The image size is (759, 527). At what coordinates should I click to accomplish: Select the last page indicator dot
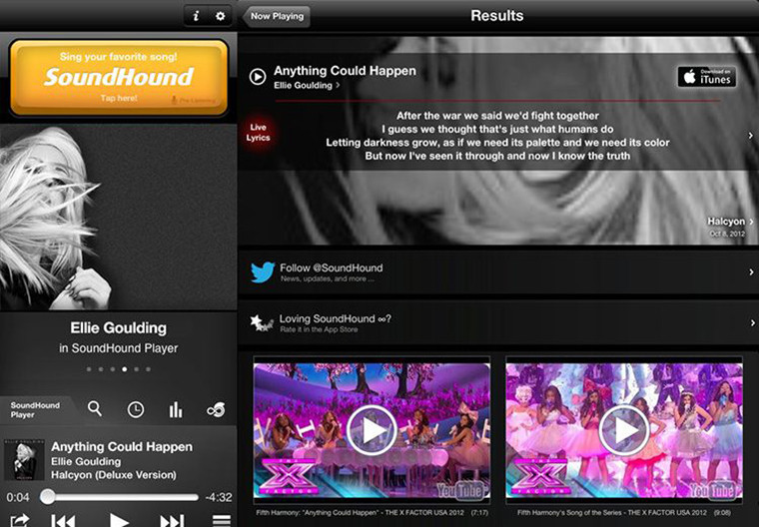148,369
